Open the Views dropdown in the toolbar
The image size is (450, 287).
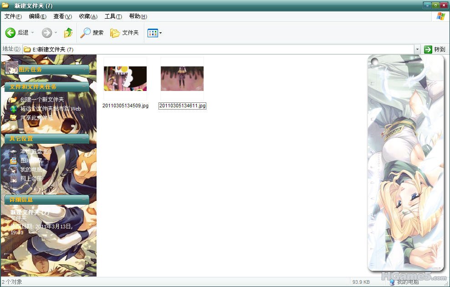(155, 33)
